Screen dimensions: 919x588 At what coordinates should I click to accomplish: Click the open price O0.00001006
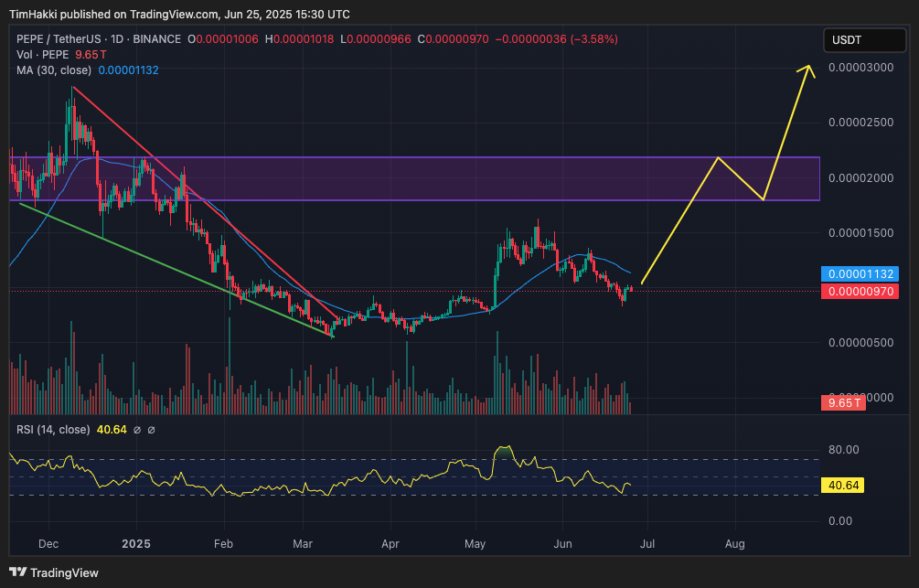point(223,39)
